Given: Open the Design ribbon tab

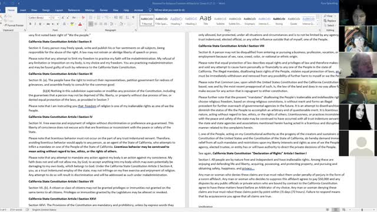Looking at the screenshot, I should 46,10.
